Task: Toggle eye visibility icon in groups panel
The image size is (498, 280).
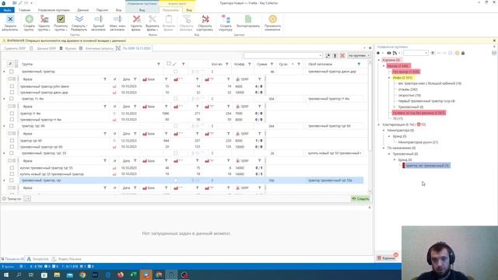Action: (389, 53)
